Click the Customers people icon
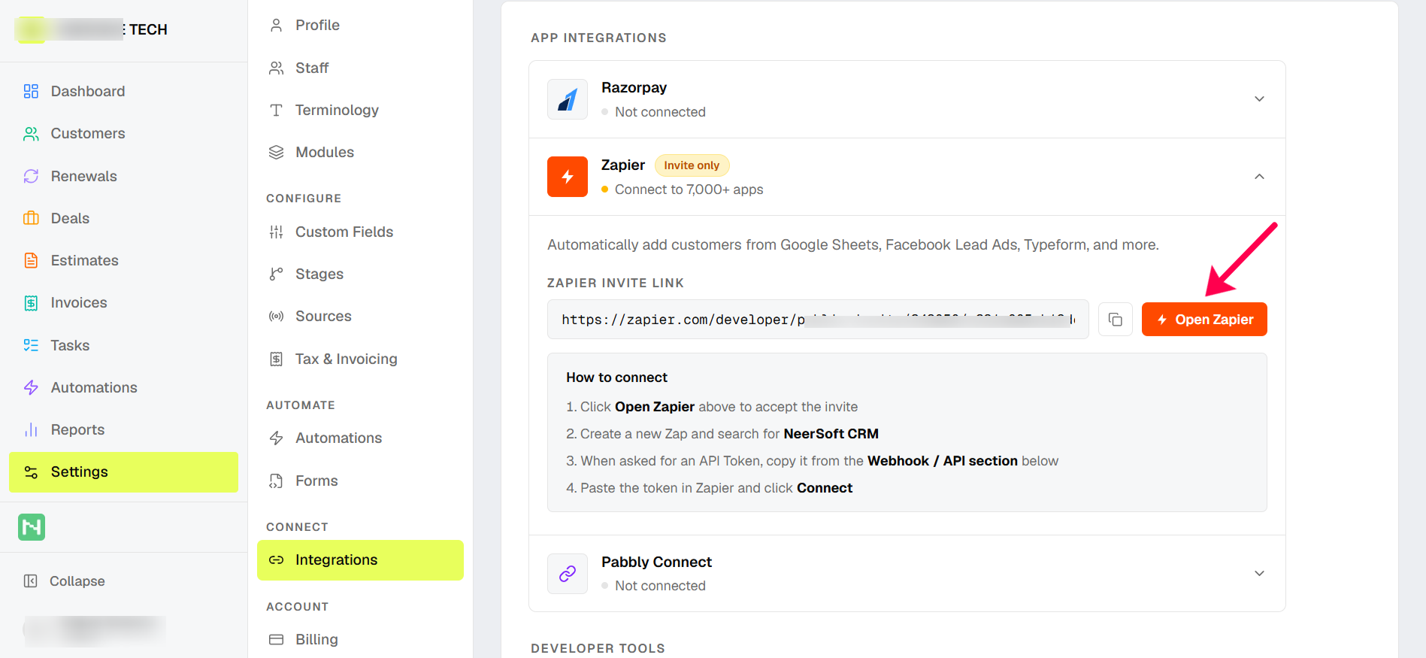The width and height of the screenshot is (1426, 658). (31, 134)
